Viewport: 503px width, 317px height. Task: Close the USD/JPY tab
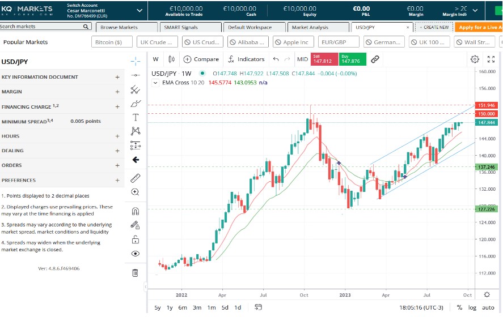(x=408, y=28)
